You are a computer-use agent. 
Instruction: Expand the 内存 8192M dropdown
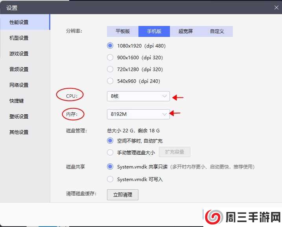tap(138, 114)
